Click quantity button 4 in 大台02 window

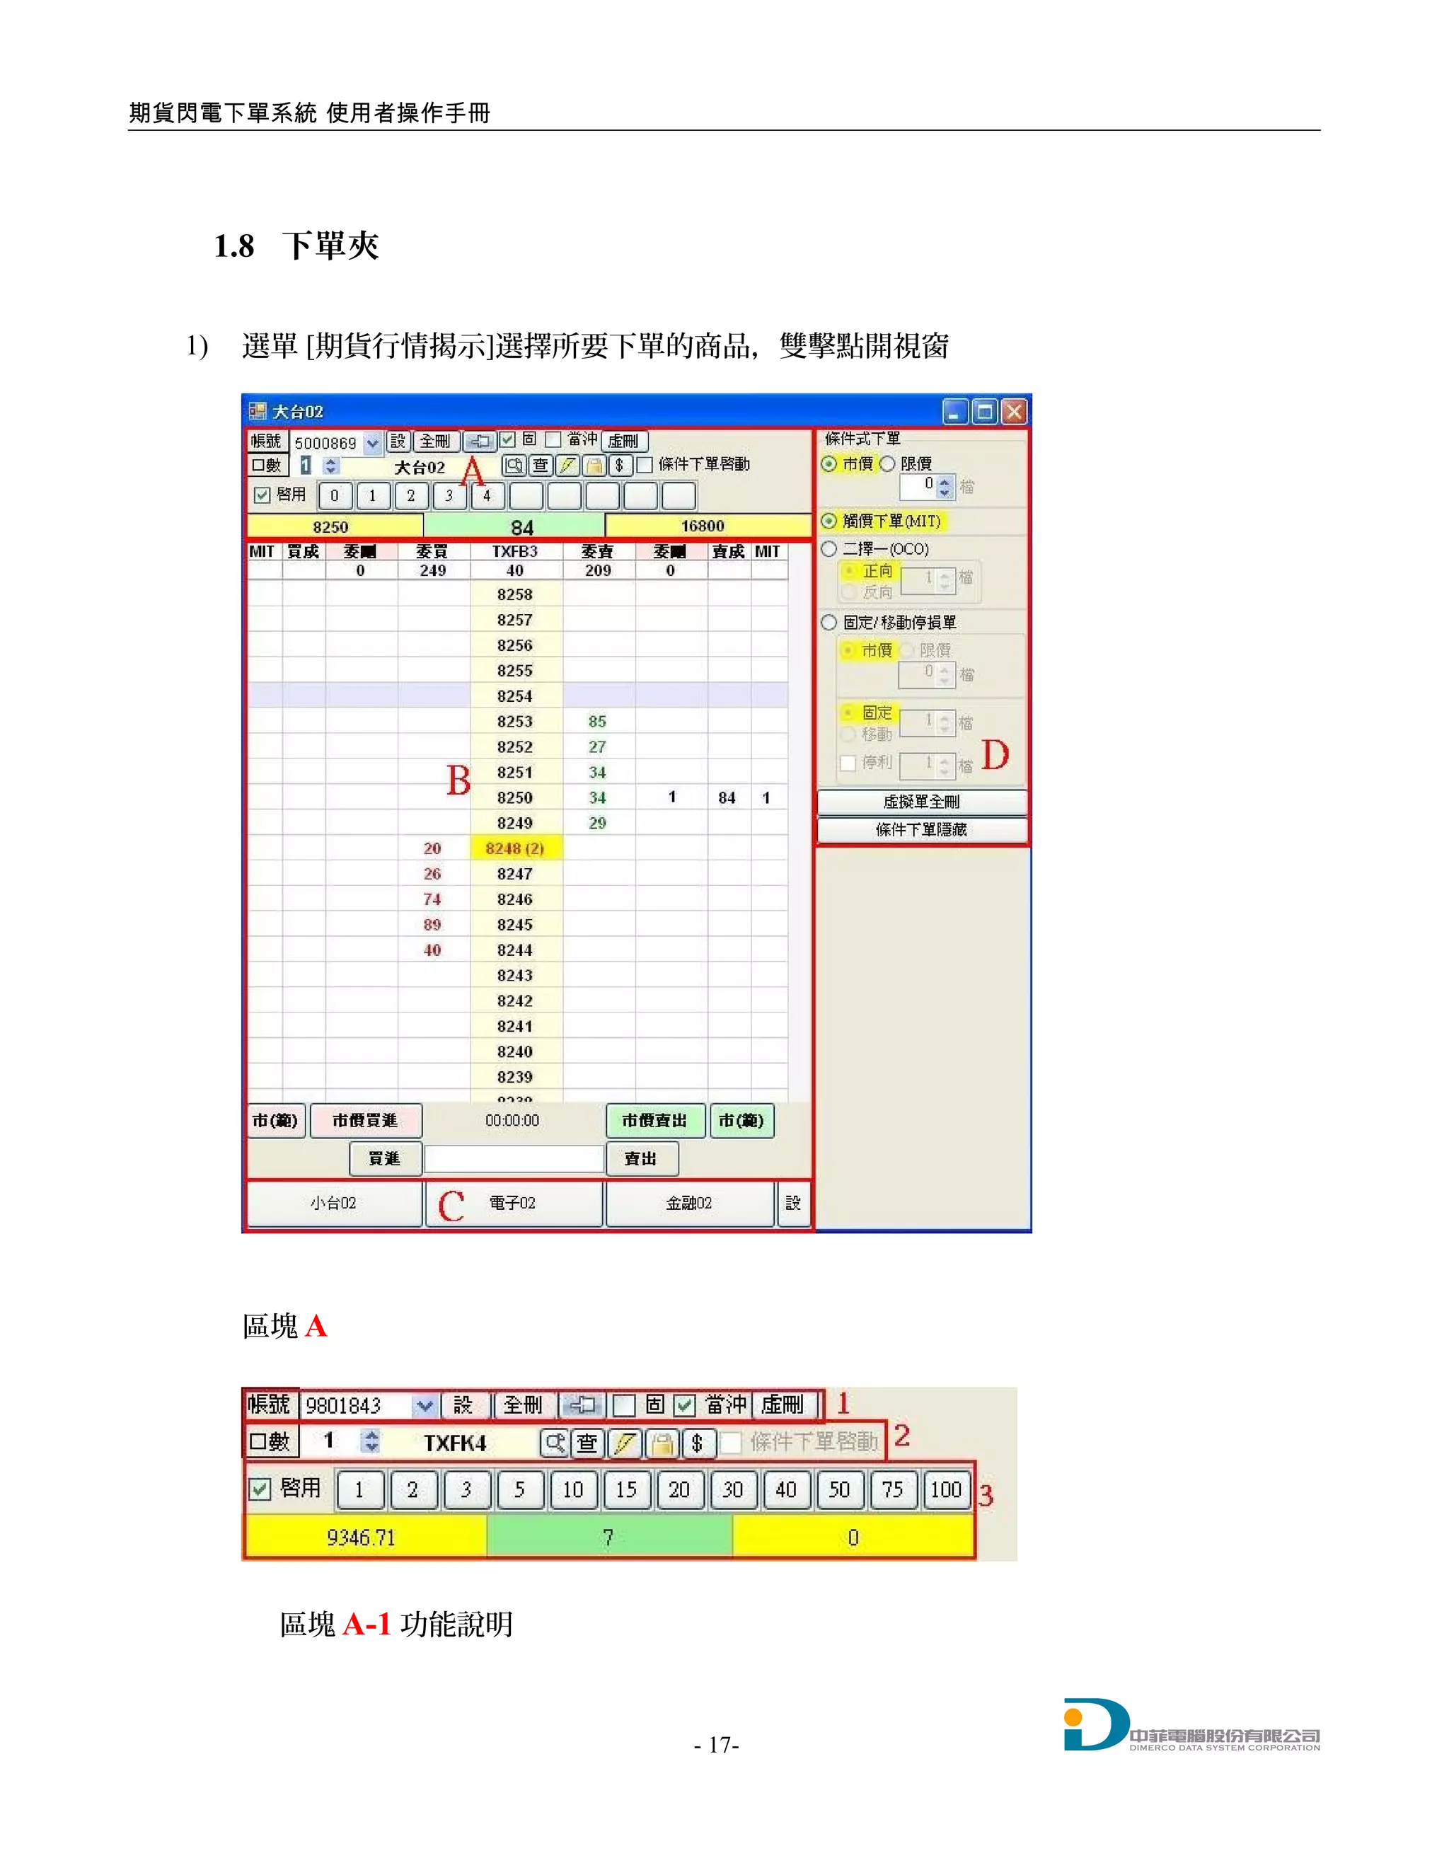pyautogui.click(x=487, y=496)
